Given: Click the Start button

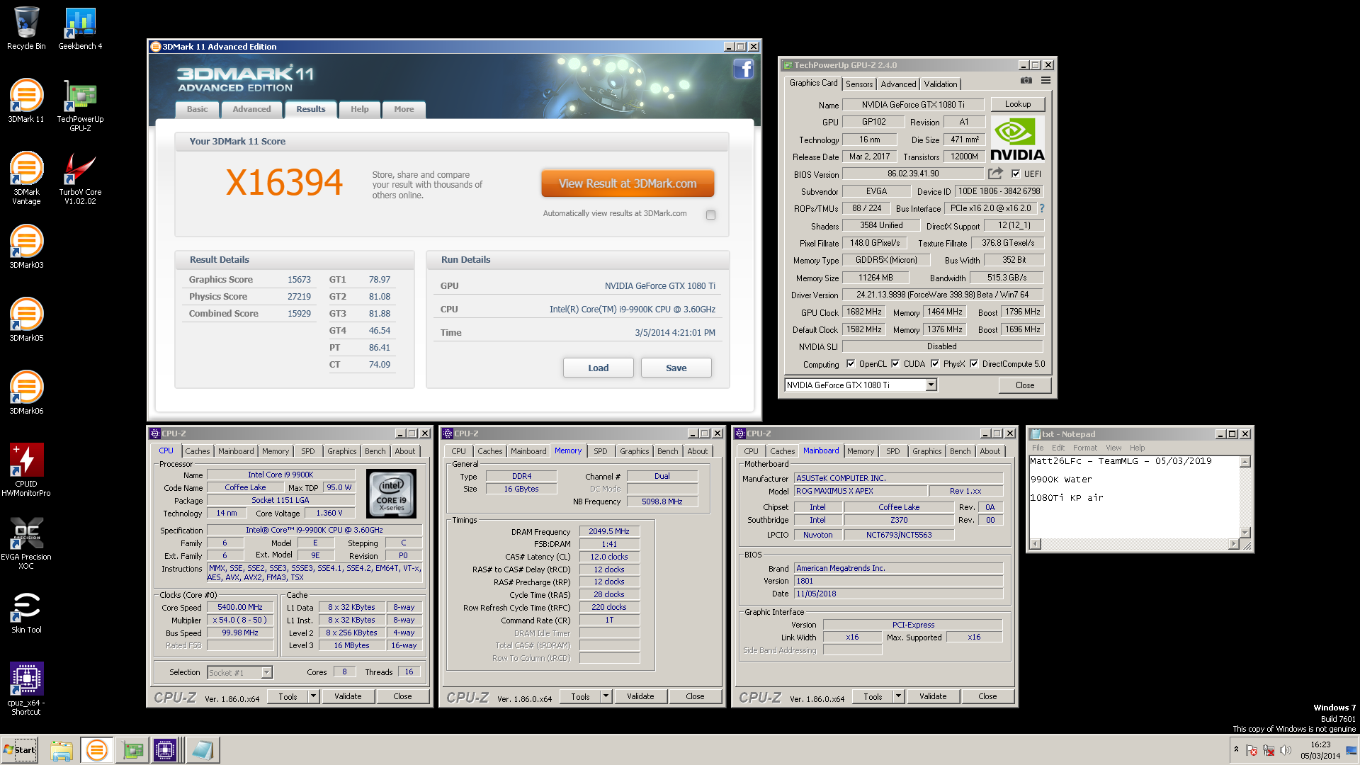Looking at the screenshot, I should pos(20,750).
